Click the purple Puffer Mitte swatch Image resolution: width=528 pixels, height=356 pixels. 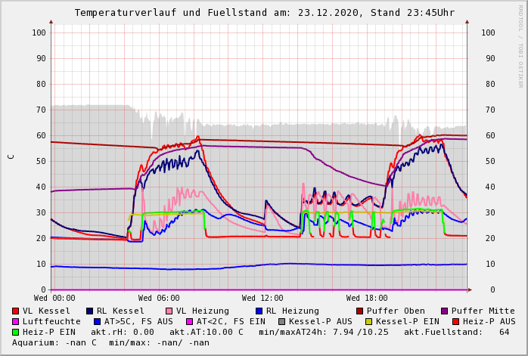tap(445, 311)
